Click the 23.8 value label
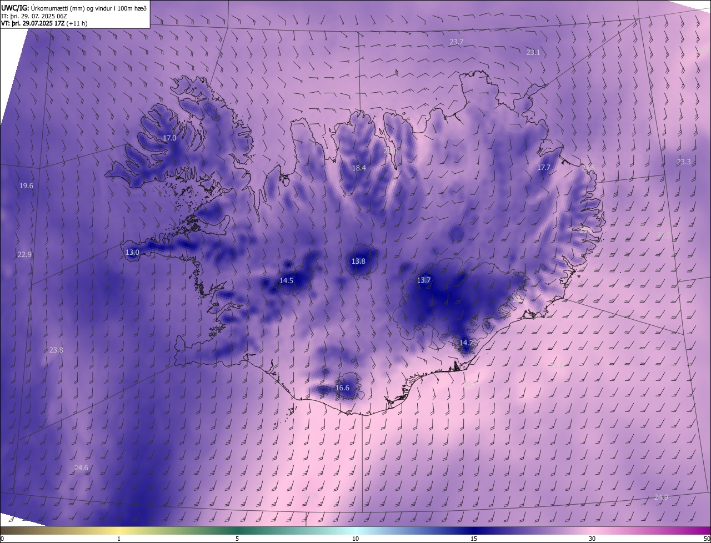 [x=56, y=350]
